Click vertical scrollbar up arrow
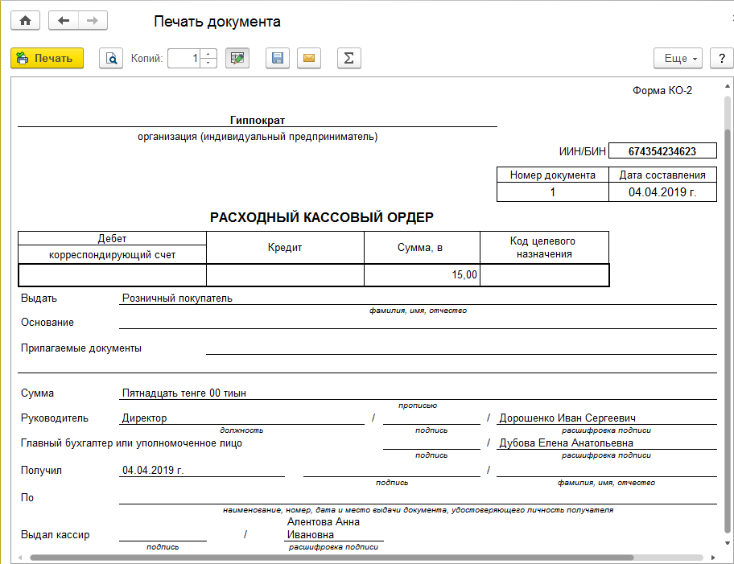Viewport: 734px width, 564px height. pyautogui.click(x=728, y=87)
